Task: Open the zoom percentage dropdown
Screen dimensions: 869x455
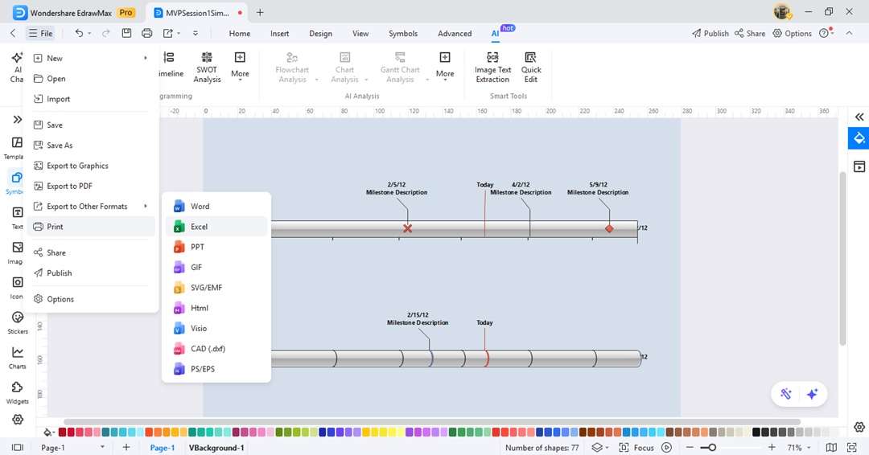Action: pyautogui.click(x=809, y=447)
